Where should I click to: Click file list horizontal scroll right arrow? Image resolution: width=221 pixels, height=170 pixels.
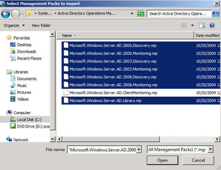pos(217,139)
